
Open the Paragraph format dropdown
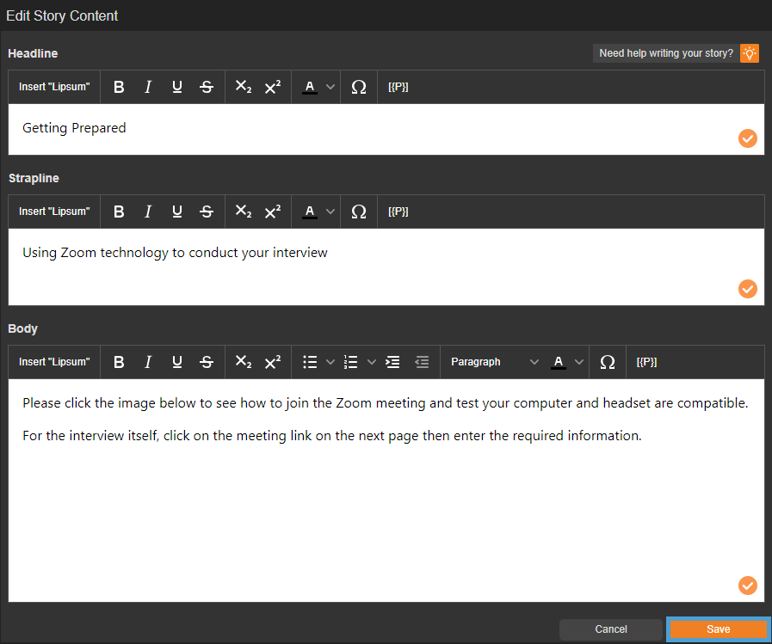494,362
